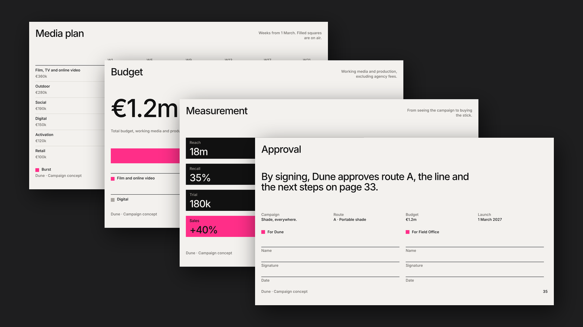Click the Signature line under For Field Office
Viewport: 583px width, 327px height.
475,262
